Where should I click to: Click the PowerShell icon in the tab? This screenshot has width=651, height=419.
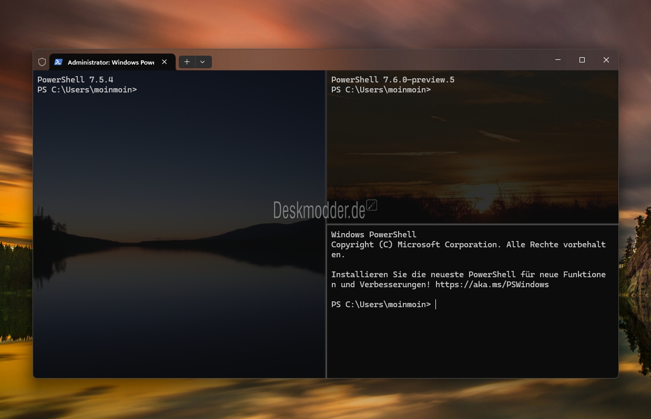point(58,62)
